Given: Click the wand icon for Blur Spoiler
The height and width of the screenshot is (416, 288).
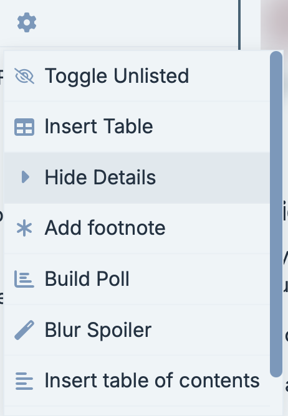Looking at the screenshot, I should (x=24, y=330).
